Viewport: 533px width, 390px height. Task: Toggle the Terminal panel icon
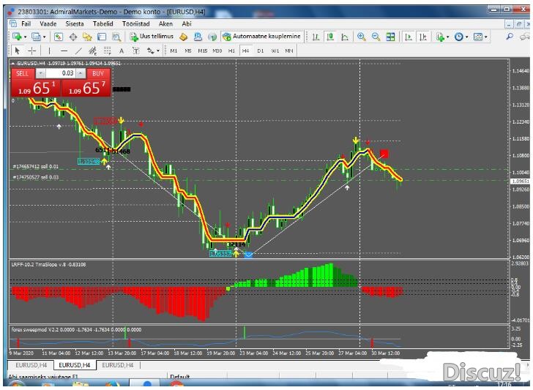[102, 37]
